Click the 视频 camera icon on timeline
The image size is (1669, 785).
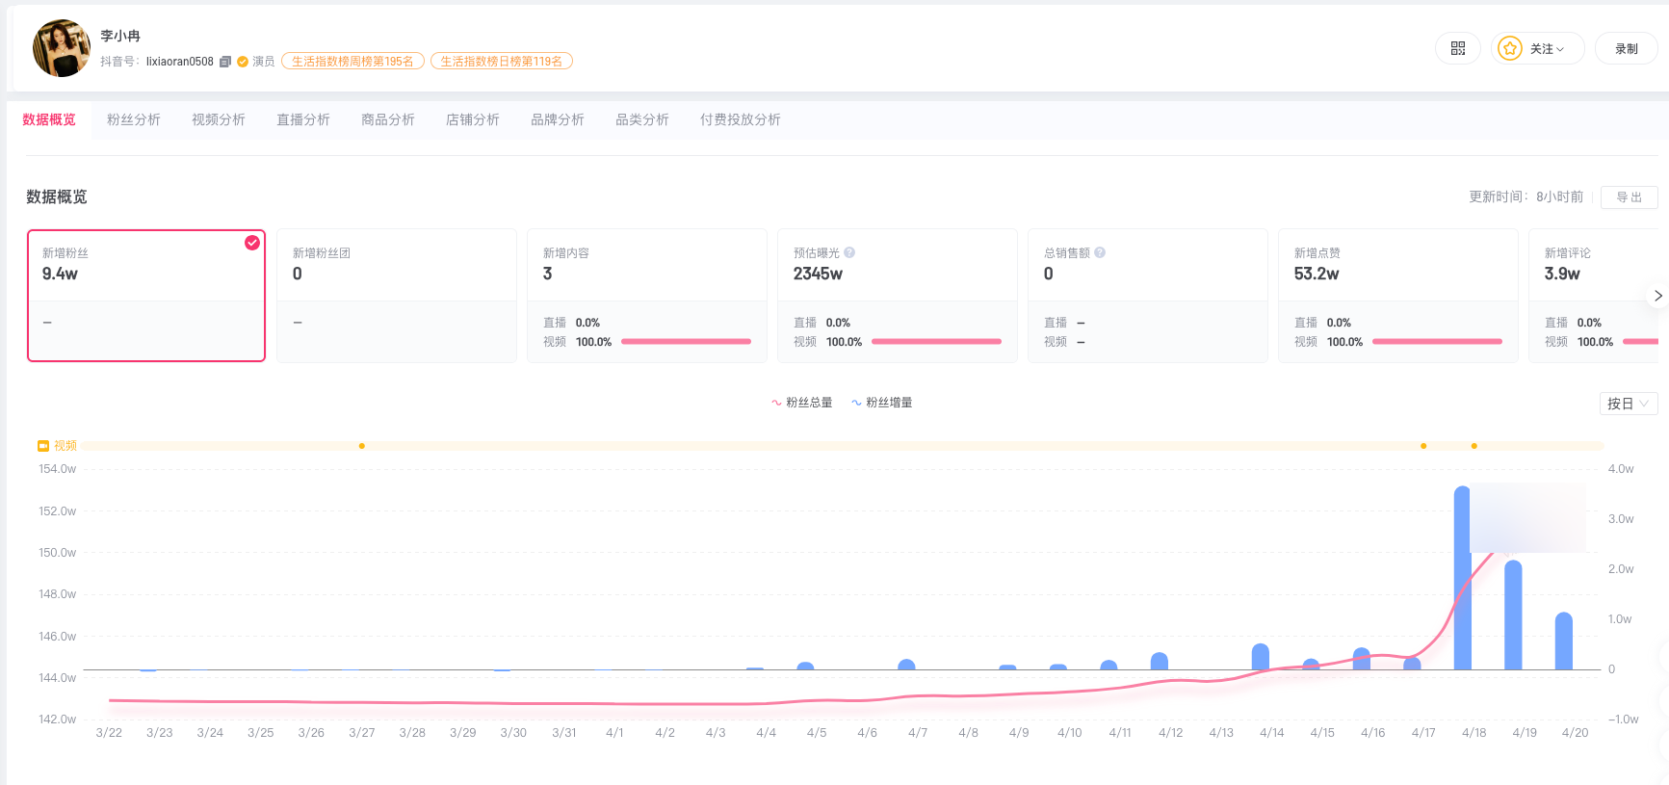(43, 446)
